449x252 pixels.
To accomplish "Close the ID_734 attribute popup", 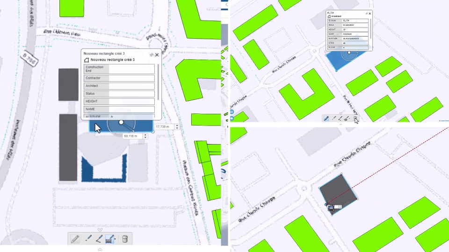I will [x=370, y=14].
